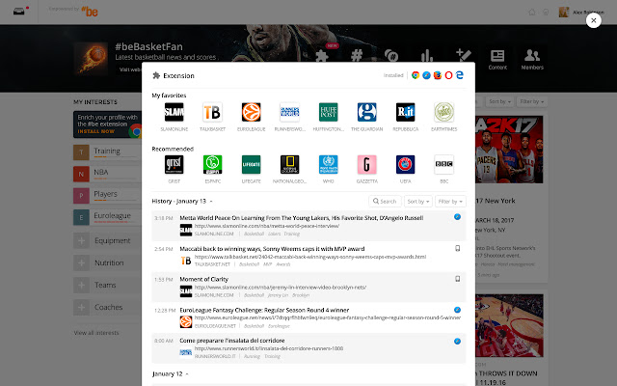
Task: Click the Firefox browser icon beside Installed
Action: [x=438, y=75]
